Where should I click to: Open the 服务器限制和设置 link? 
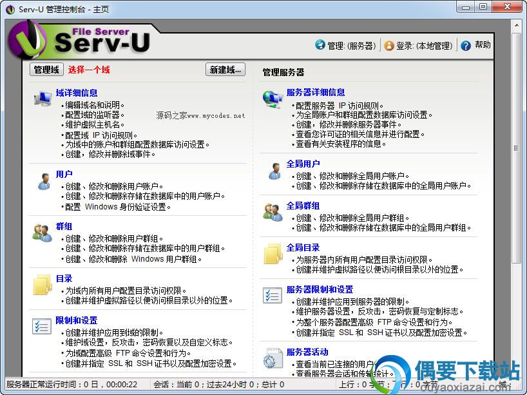[x=320, y=289]
